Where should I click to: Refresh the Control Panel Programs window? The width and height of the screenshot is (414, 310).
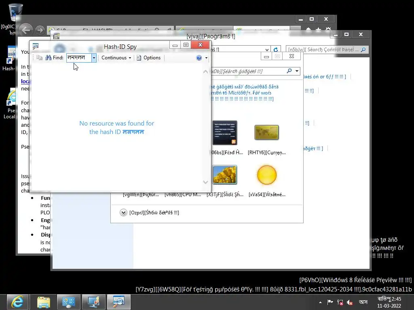pos(276,50)
